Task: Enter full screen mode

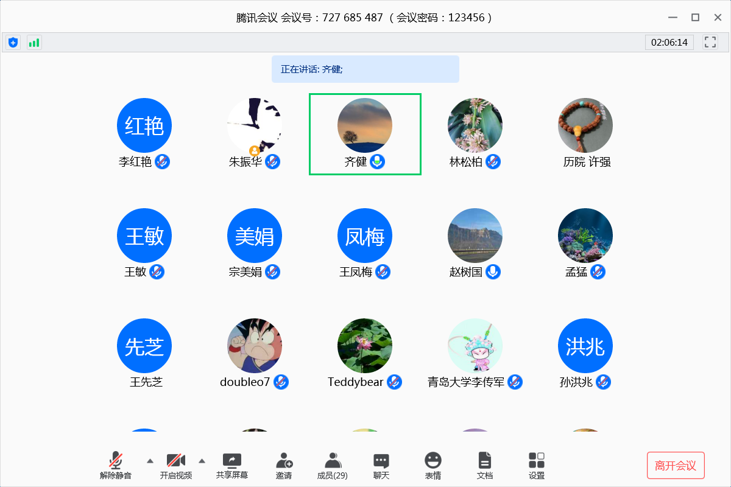Action: tap(710, 42)
